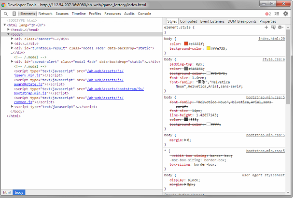Open DevTools settings gear icon
The width and height of the screenshot is (295, 199).
point(286,14)
